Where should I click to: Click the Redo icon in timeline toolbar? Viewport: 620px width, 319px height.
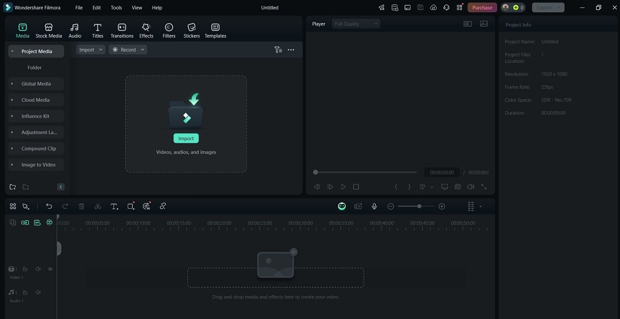[x=65, y=206]
